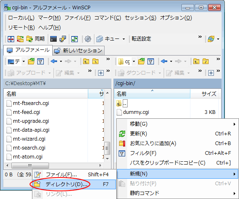
Task: Go to remote root directory icon
Action: coord(206,62)
